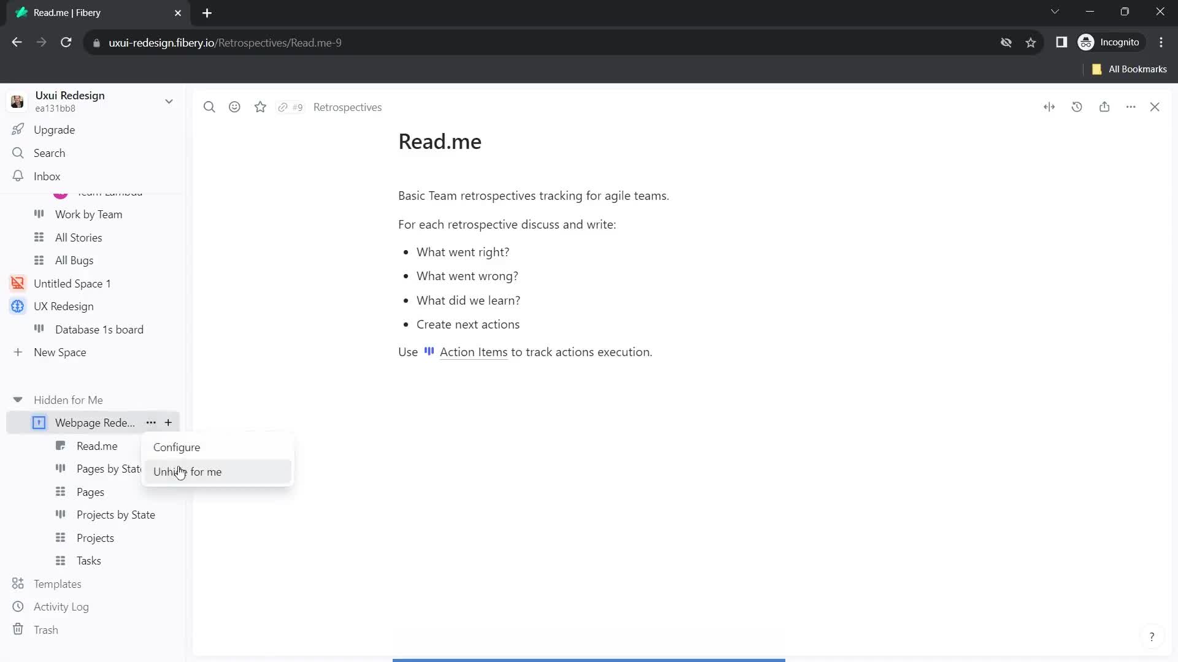Expand the Uxui Redesign workspace dropdown

pyautogui.click(x=169, y=101)
